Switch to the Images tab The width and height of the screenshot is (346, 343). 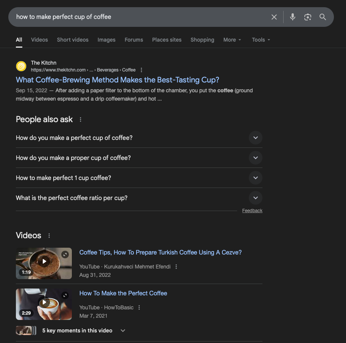106,40
